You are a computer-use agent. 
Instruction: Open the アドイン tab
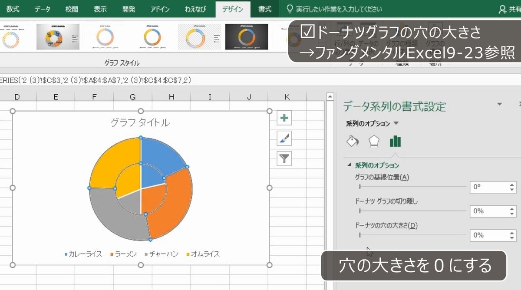coord(160,9)
